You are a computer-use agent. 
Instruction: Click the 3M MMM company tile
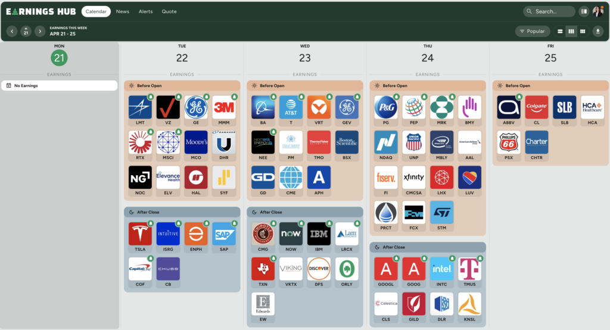(x=224, y=111)
